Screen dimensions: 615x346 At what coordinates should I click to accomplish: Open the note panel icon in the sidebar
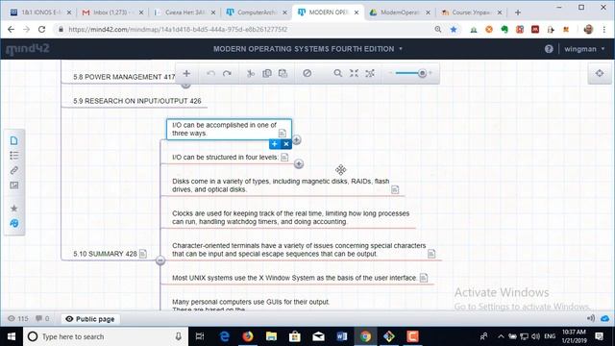pyautogui.click(x=14, y=140)
